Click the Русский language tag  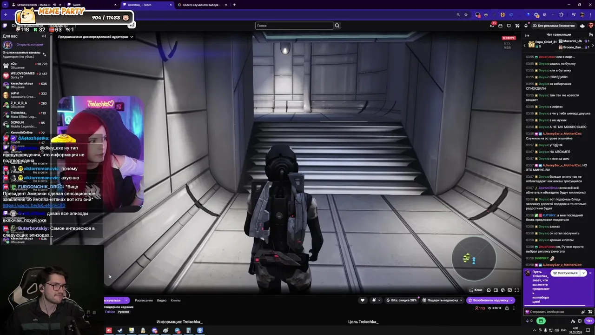coord(124,312)
